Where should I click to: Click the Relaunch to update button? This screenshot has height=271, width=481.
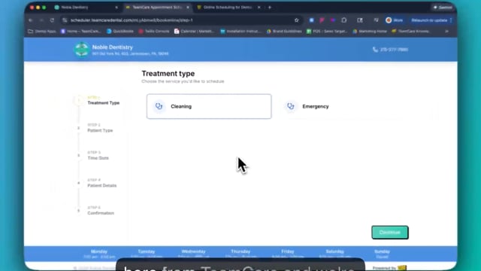429,20
